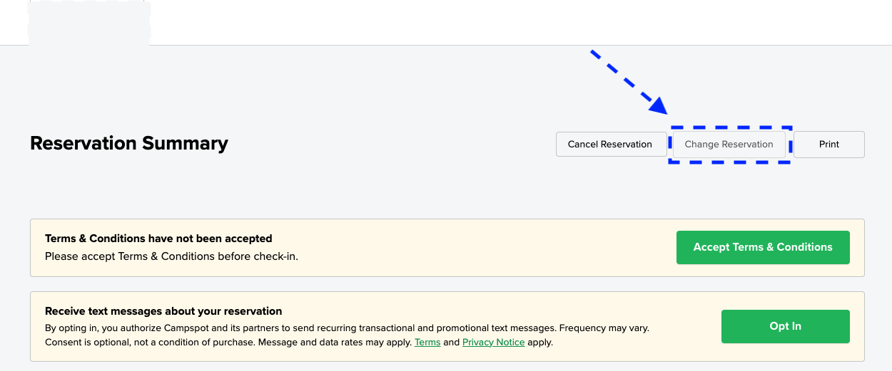Image resolution: width=892 pixels, height=371 pixels.
Task: Click the Cancel Reservation button
Action: click(x=609, y=144)
